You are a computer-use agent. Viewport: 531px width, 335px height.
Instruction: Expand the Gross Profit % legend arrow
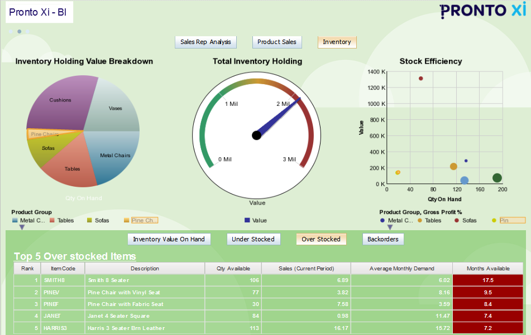(390, 227)
